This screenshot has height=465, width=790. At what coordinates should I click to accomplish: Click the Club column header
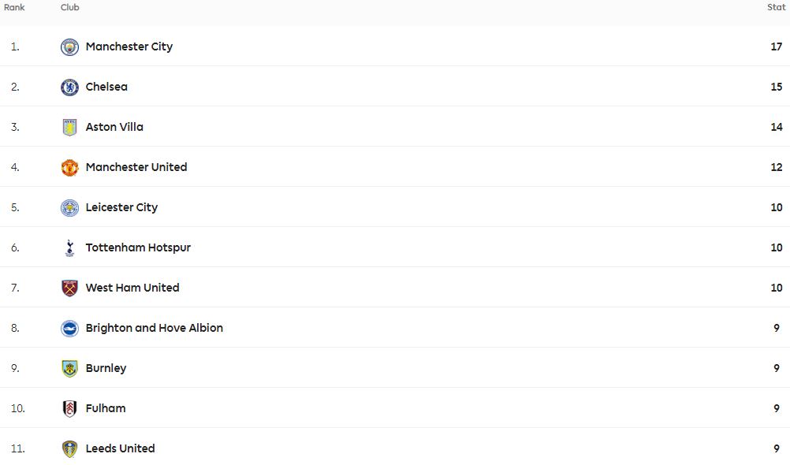coord(70,8)
